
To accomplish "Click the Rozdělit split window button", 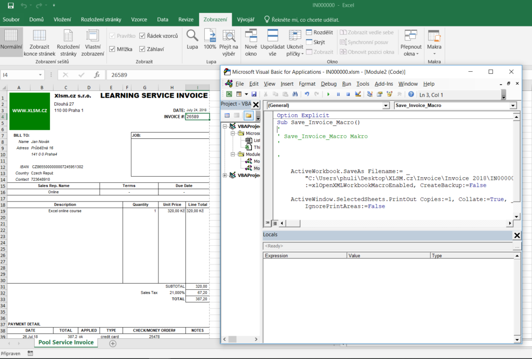I will pos(319,32).
